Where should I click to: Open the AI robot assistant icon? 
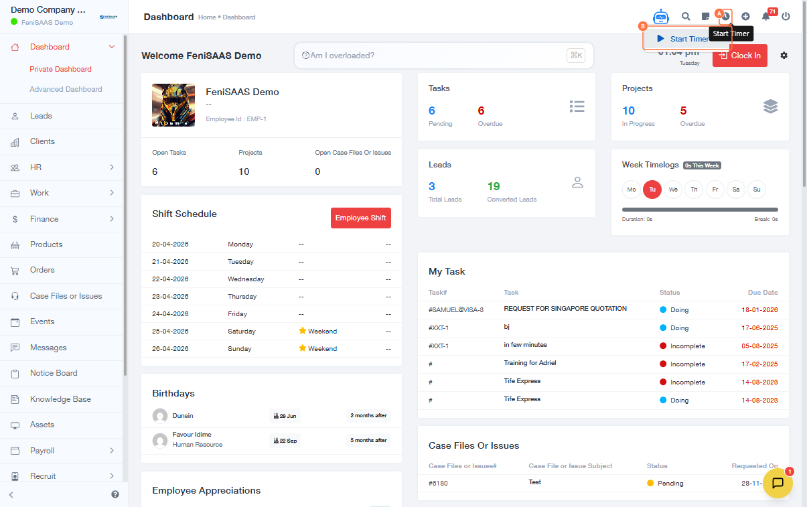pos(661,17)
